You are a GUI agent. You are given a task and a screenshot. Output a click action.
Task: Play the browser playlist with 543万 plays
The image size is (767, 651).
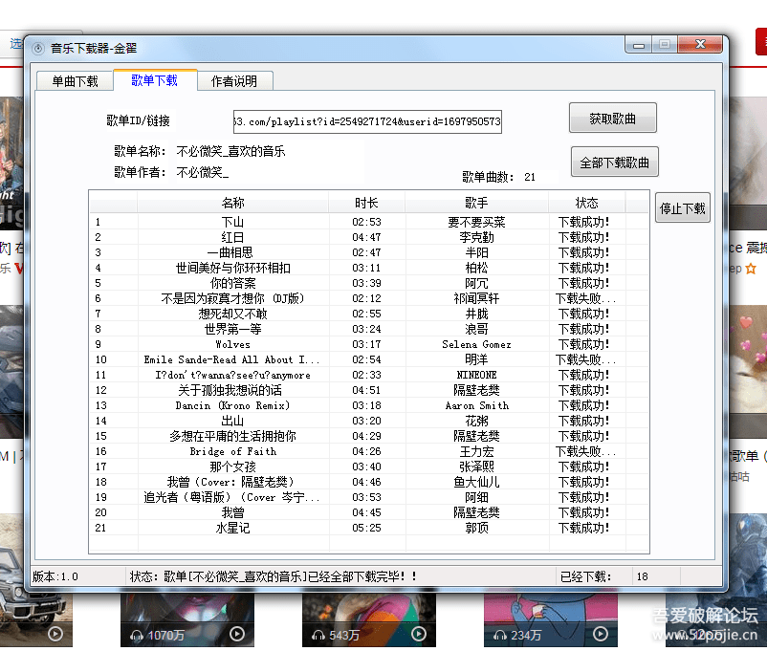(419, 635)
